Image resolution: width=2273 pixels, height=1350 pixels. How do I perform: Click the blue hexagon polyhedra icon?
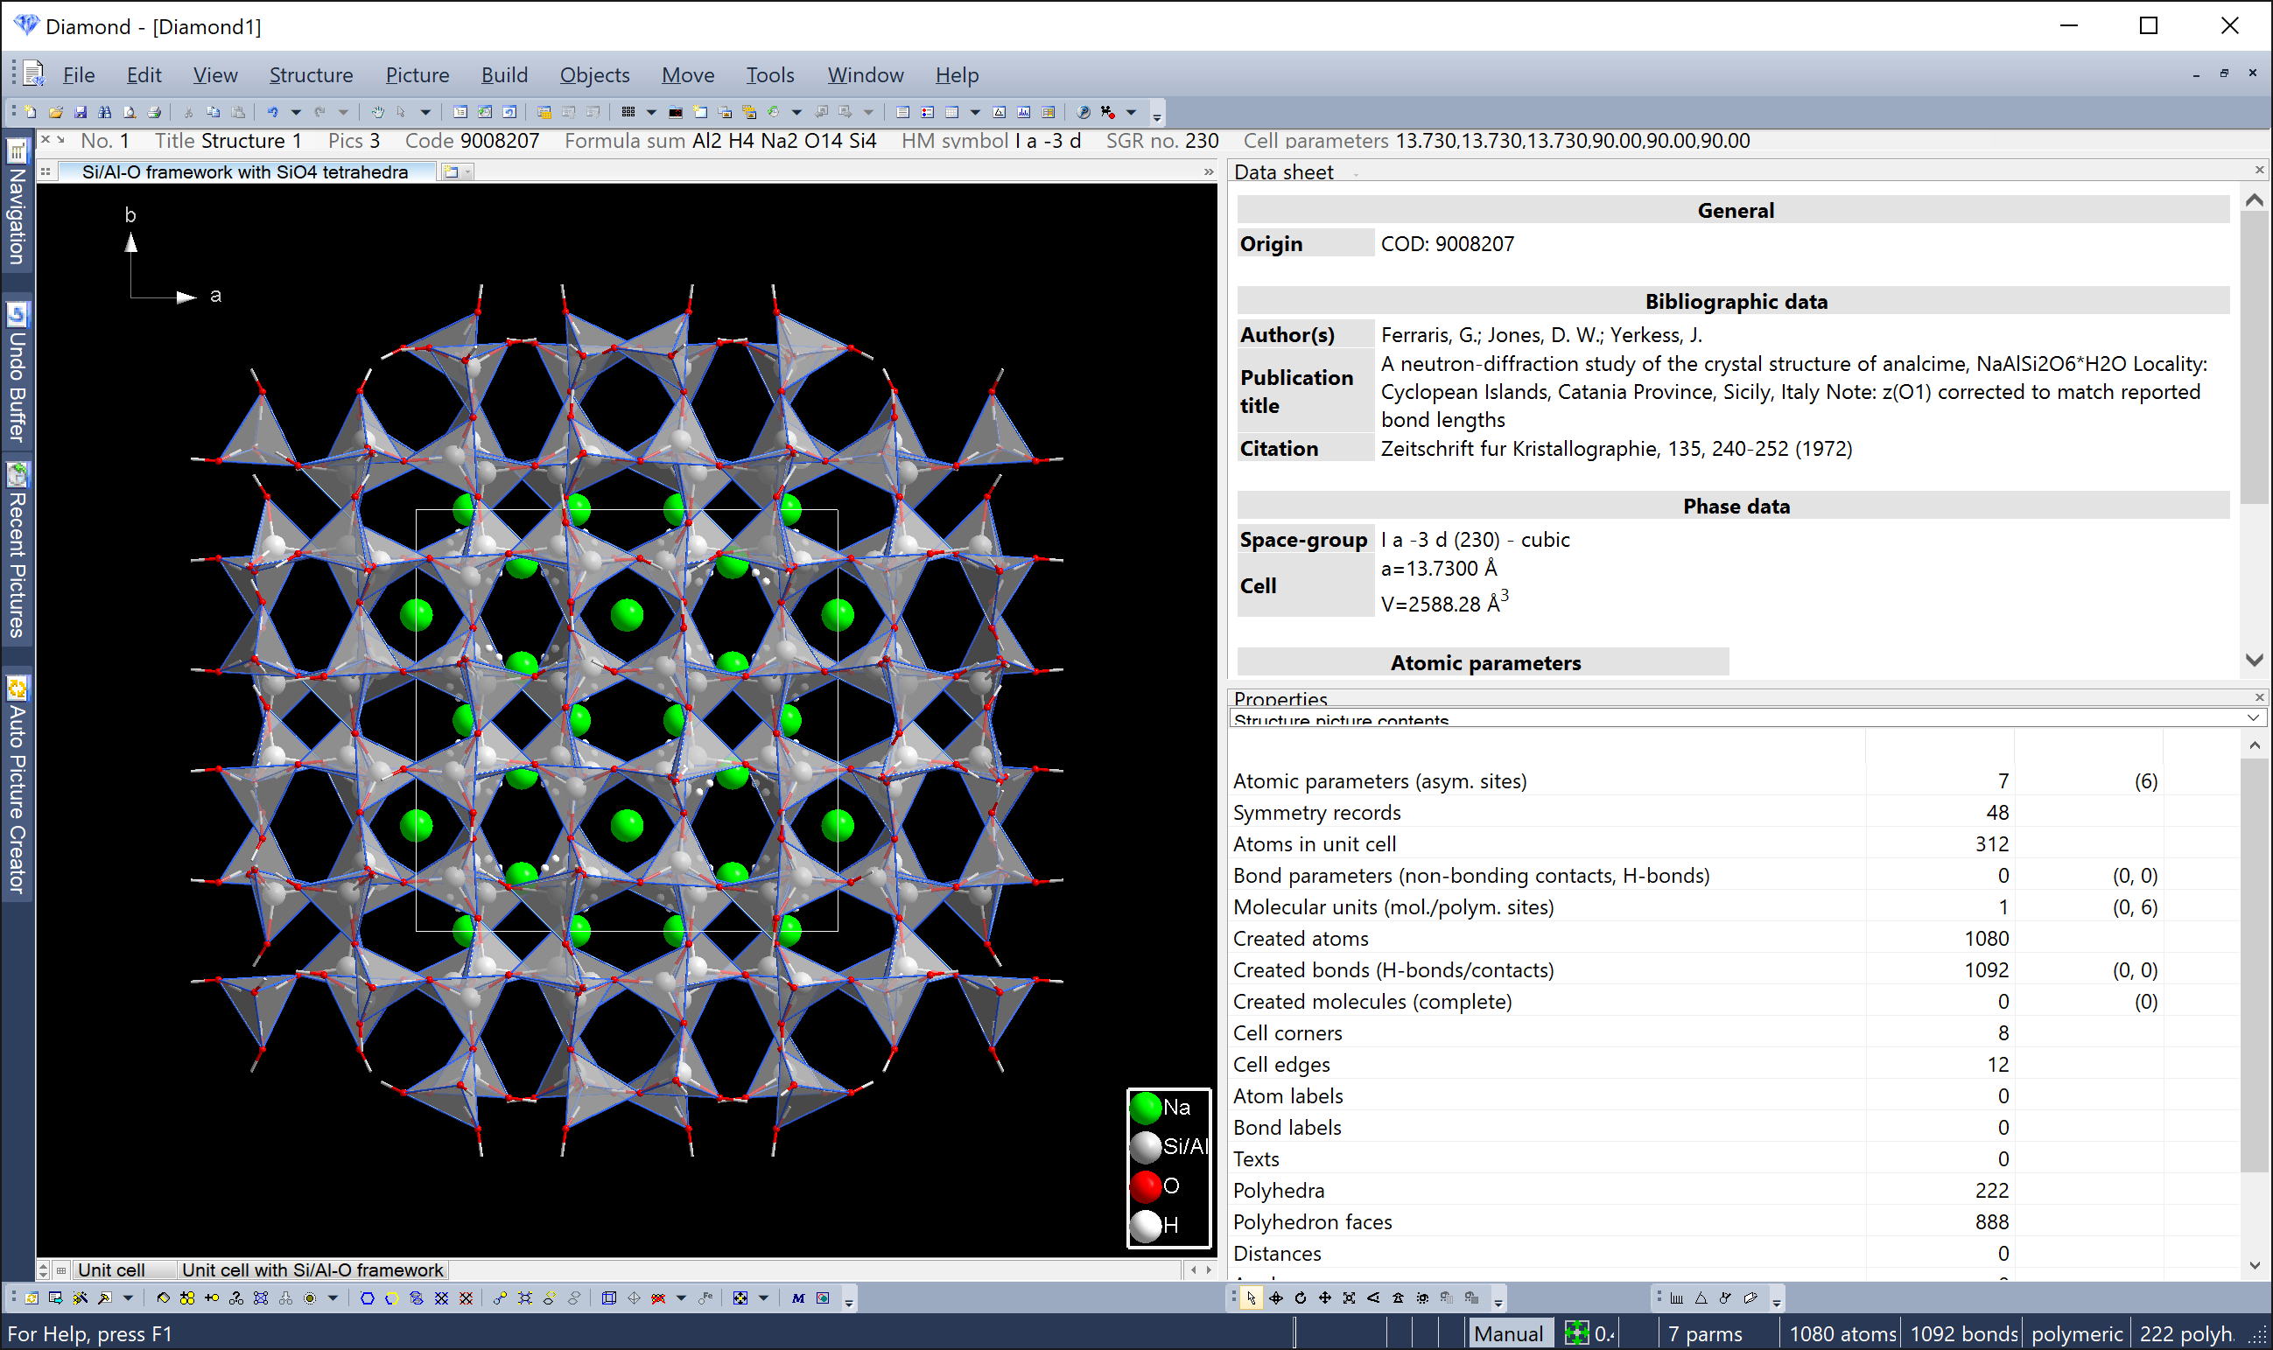[367, 1298]
